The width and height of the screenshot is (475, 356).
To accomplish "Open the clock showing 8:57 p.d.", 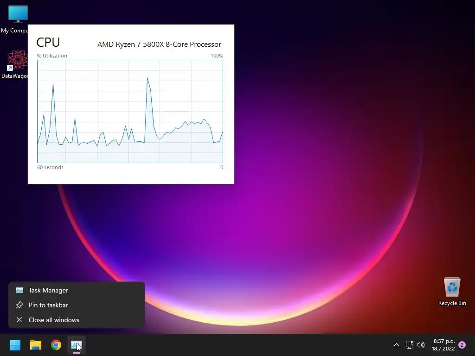I will [443, 345].
